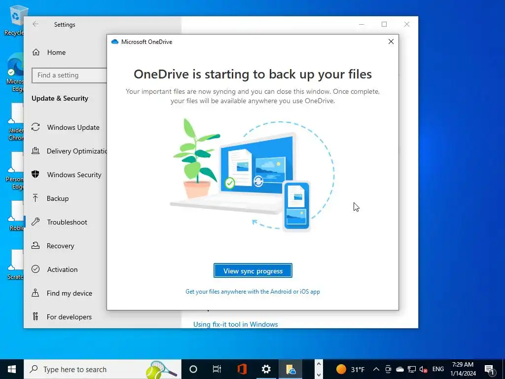Open the Recovery settings page
This screenshot has height=379, width=505.
(x=60, y=246)
